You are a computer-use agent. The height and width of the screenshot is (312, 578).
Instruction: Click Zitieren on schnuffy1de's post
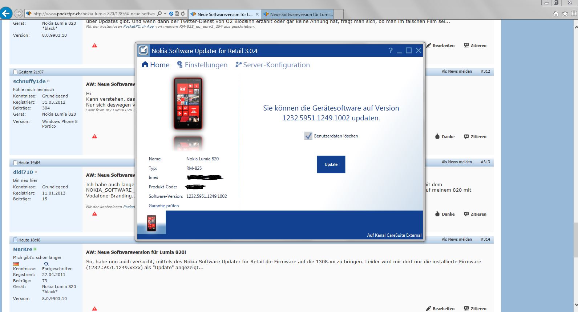click(x=475, y=137)
